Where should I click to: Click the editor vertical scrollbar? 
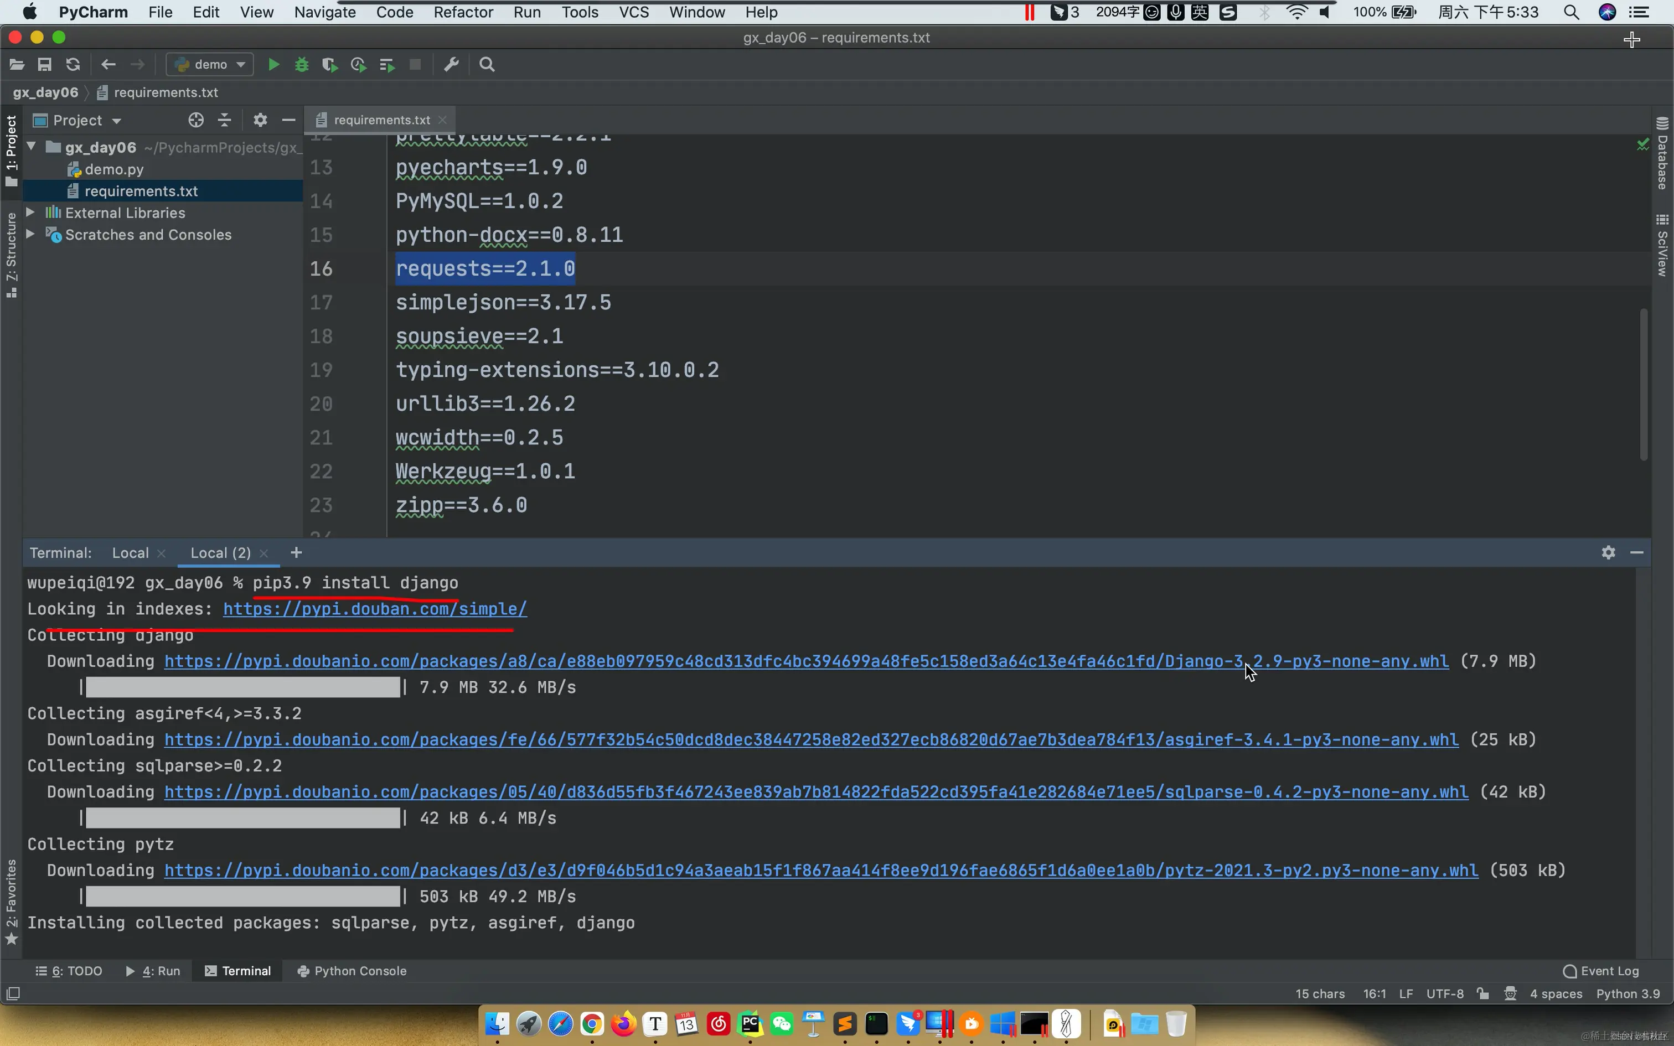click(1644, 385)
